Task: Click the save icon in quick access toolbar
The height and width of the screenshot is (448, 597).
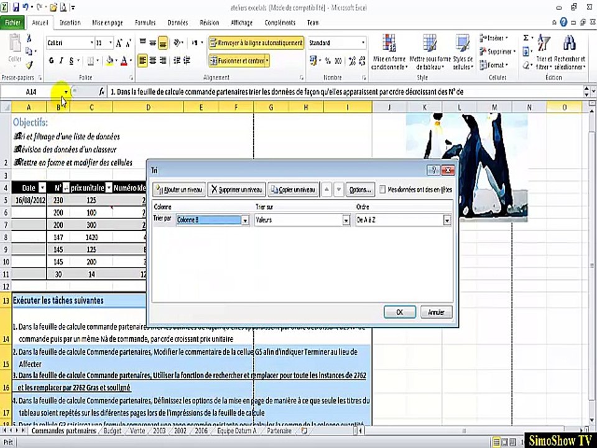Action: click(x=16, y=7)
